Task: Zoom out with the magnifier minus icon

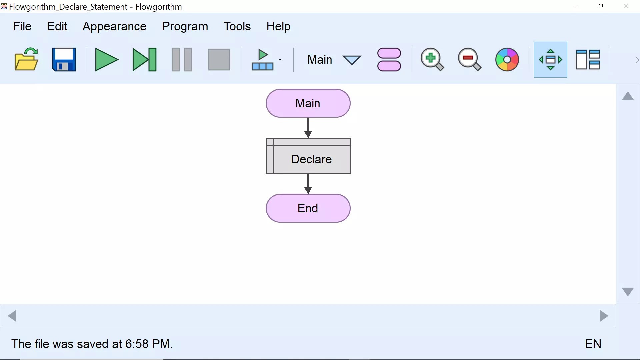Action: pos(469,59)
